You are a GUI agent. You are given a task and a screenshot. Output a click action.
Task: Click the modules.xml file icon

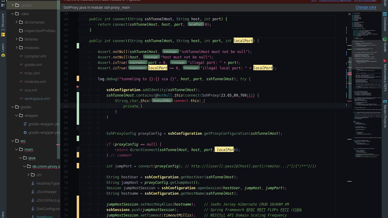[x=21, y=81]
